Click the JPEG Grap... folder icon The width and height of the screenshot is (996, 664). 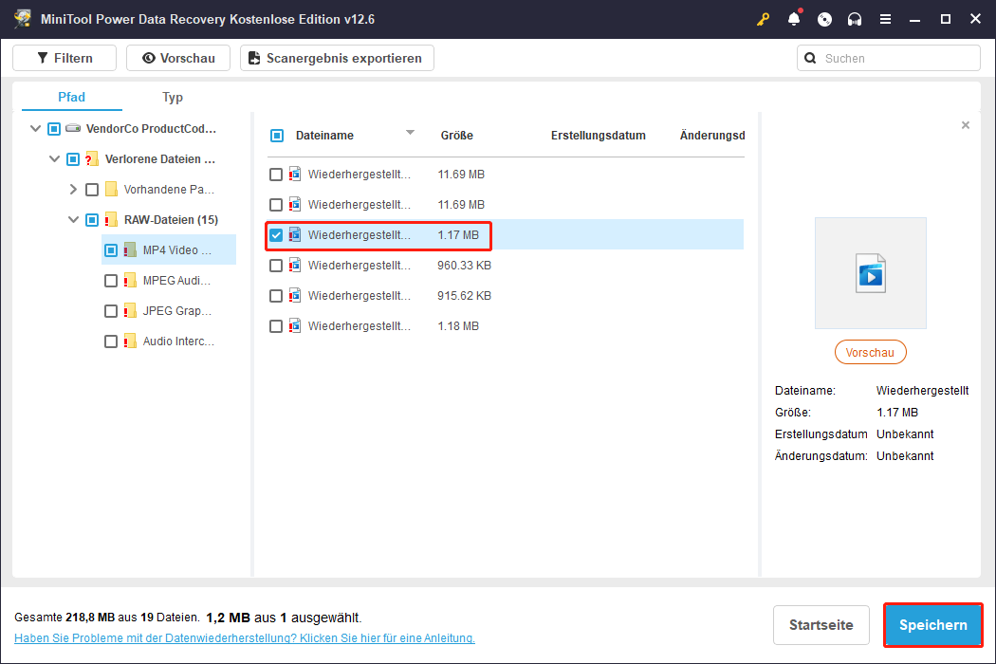click(x=130, y=311)
